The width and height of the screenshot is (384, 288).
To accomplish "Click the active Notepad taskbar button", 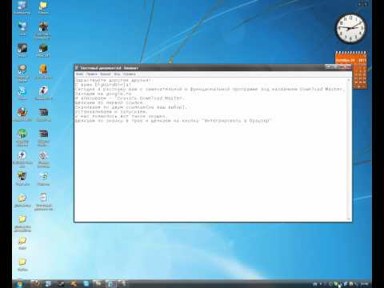I will 111,284.
